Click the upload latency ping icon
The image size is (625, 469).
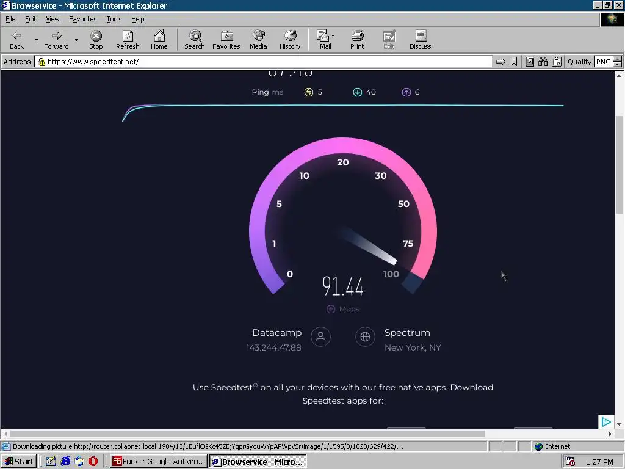pos(406,92)
